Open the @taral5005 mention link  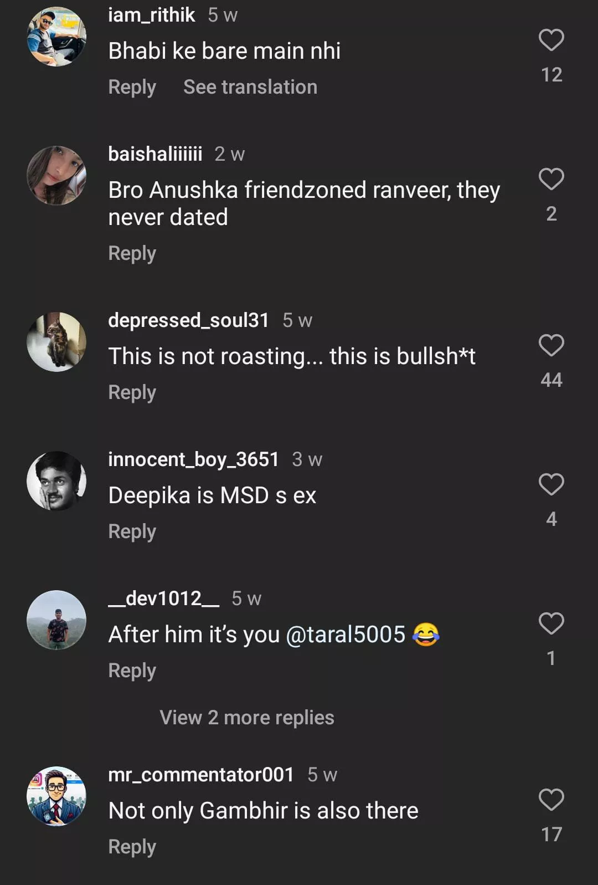(346, 635)
